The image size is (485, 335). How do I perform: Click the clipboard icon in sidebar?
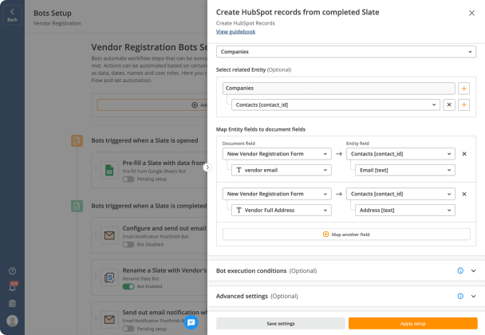coord(13,303)
